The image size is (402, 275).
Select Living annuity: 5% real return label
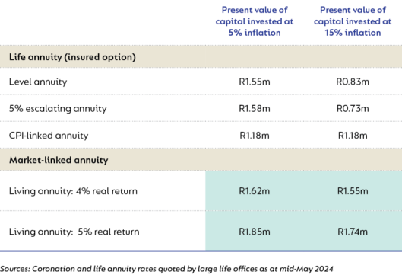pyautogui.click(x=74, y=232)
